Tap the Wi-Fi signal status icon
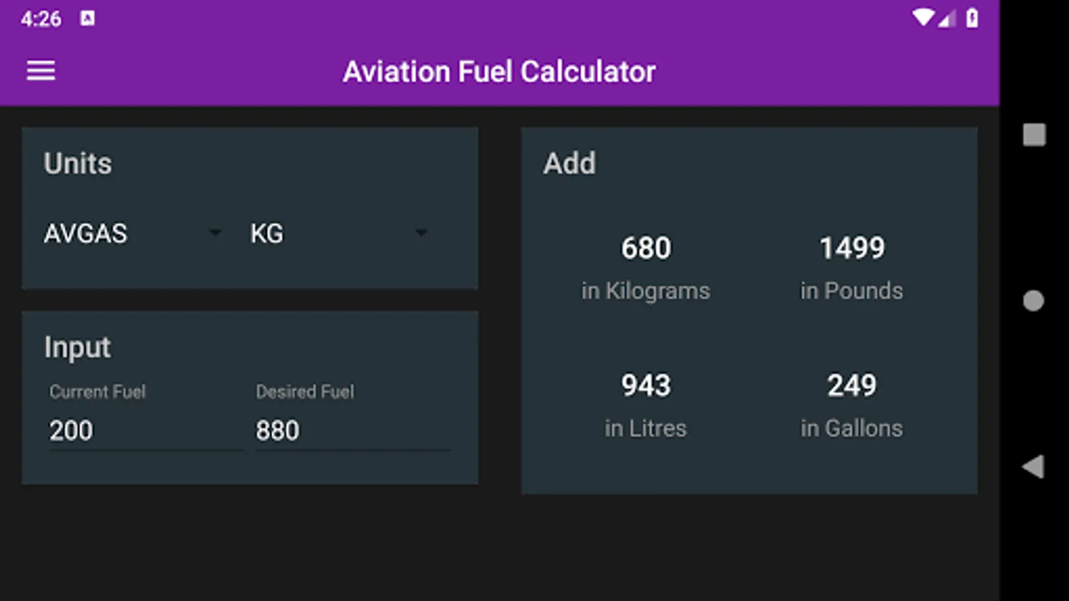The image size is (1069, 601). coord(923,18)
